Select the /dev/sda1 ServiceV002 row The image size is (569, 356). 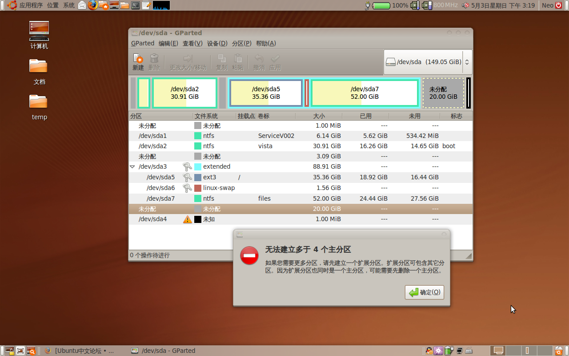pos(301,136)
